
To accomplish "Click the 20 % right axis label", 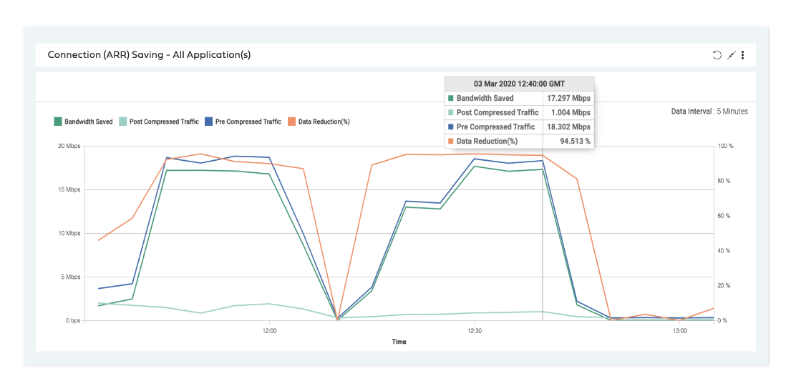I will [724, 286].
